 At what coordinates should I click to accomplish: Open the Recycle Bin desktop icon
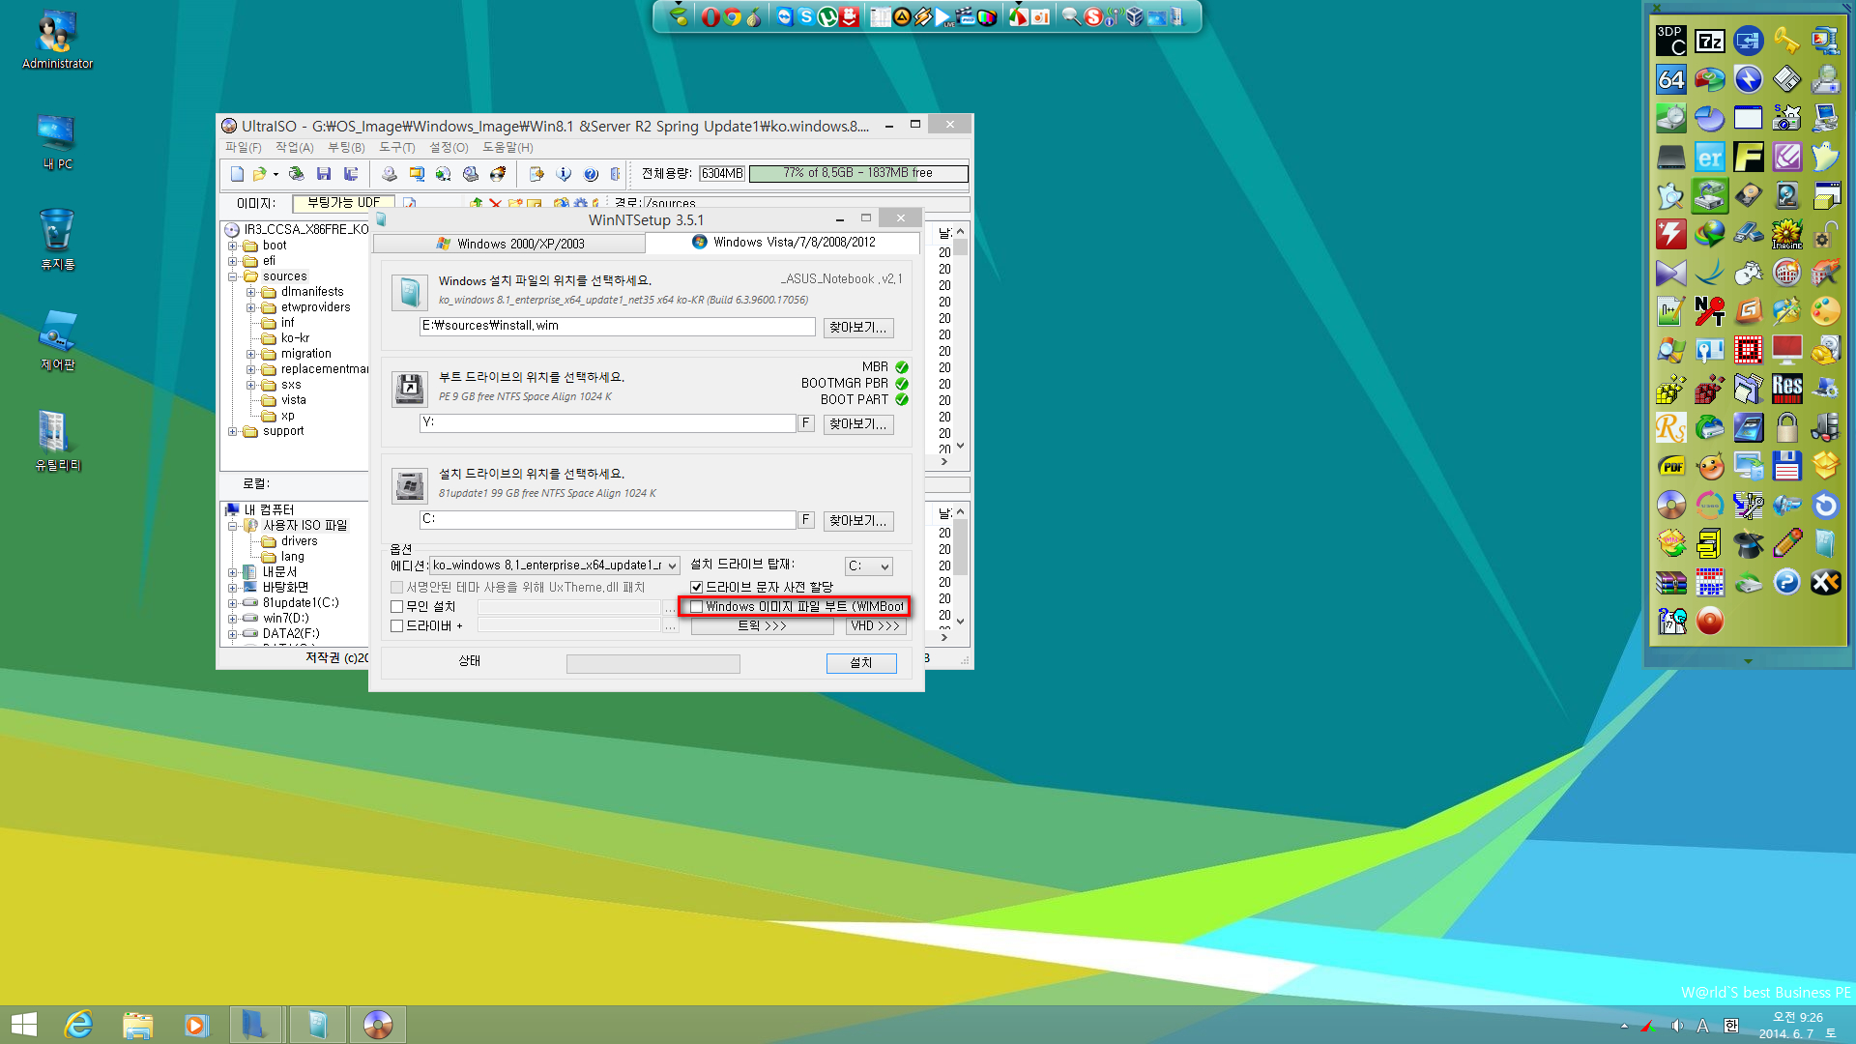[57, 239]
